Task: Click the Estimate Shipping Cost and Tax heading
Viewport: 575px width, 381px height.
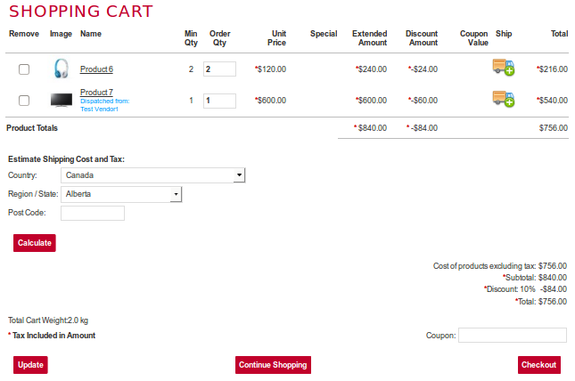Action: [66, 159]
